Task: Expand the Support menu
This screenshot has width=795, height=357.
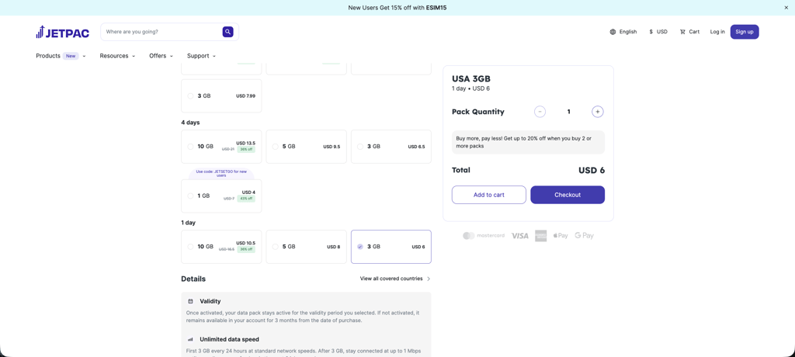Action: [201, 56]
